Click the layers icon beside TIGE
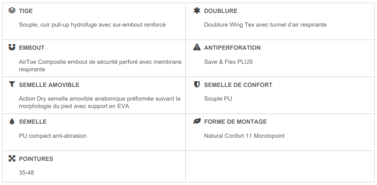The image size is (377, 185). (x=12, y=11)
